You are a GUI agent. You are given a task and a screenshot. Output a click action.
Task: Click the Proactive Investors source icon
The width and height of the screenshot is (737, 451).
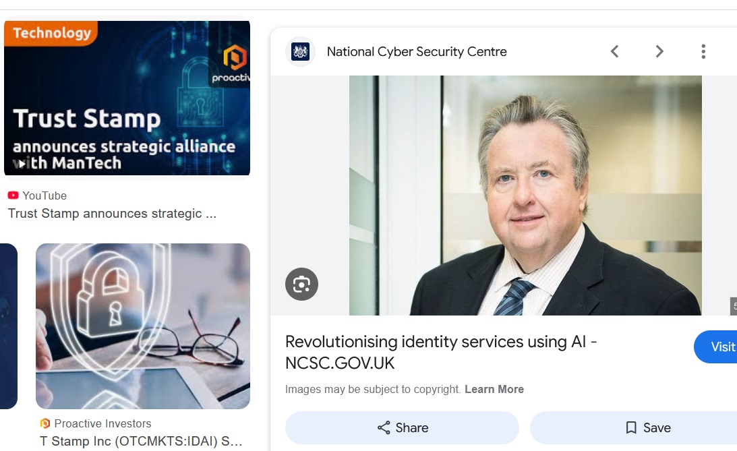(45, 423)
